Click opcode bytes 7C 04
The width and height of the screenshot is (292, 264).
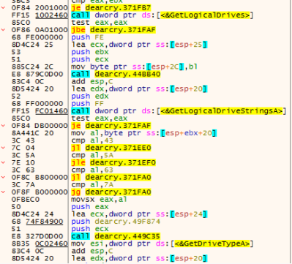pyautogui.click(x=23, y=148)
